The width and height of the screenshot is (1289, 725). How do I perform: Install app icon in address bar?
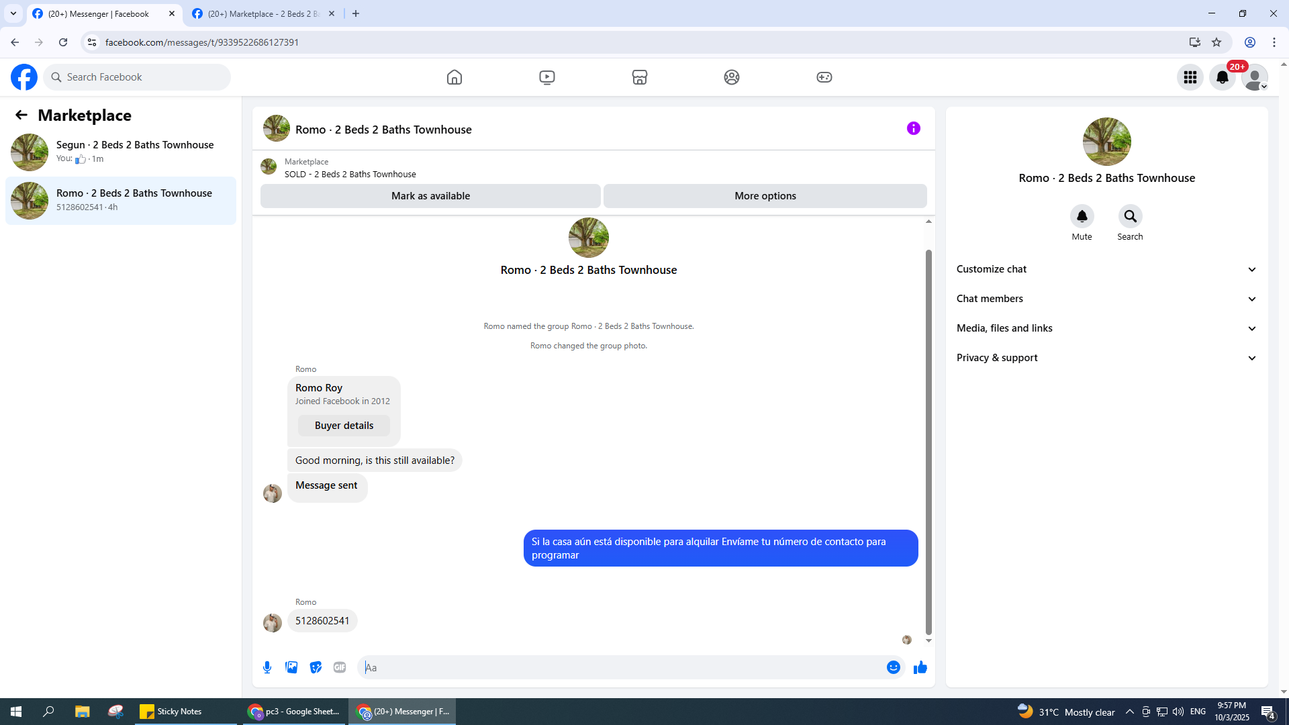coord(1194,42)
